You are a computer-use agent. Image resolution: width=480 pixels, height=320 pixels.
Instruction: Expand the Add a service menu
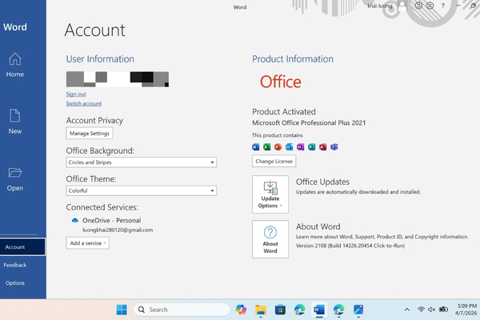click(87, 243)
